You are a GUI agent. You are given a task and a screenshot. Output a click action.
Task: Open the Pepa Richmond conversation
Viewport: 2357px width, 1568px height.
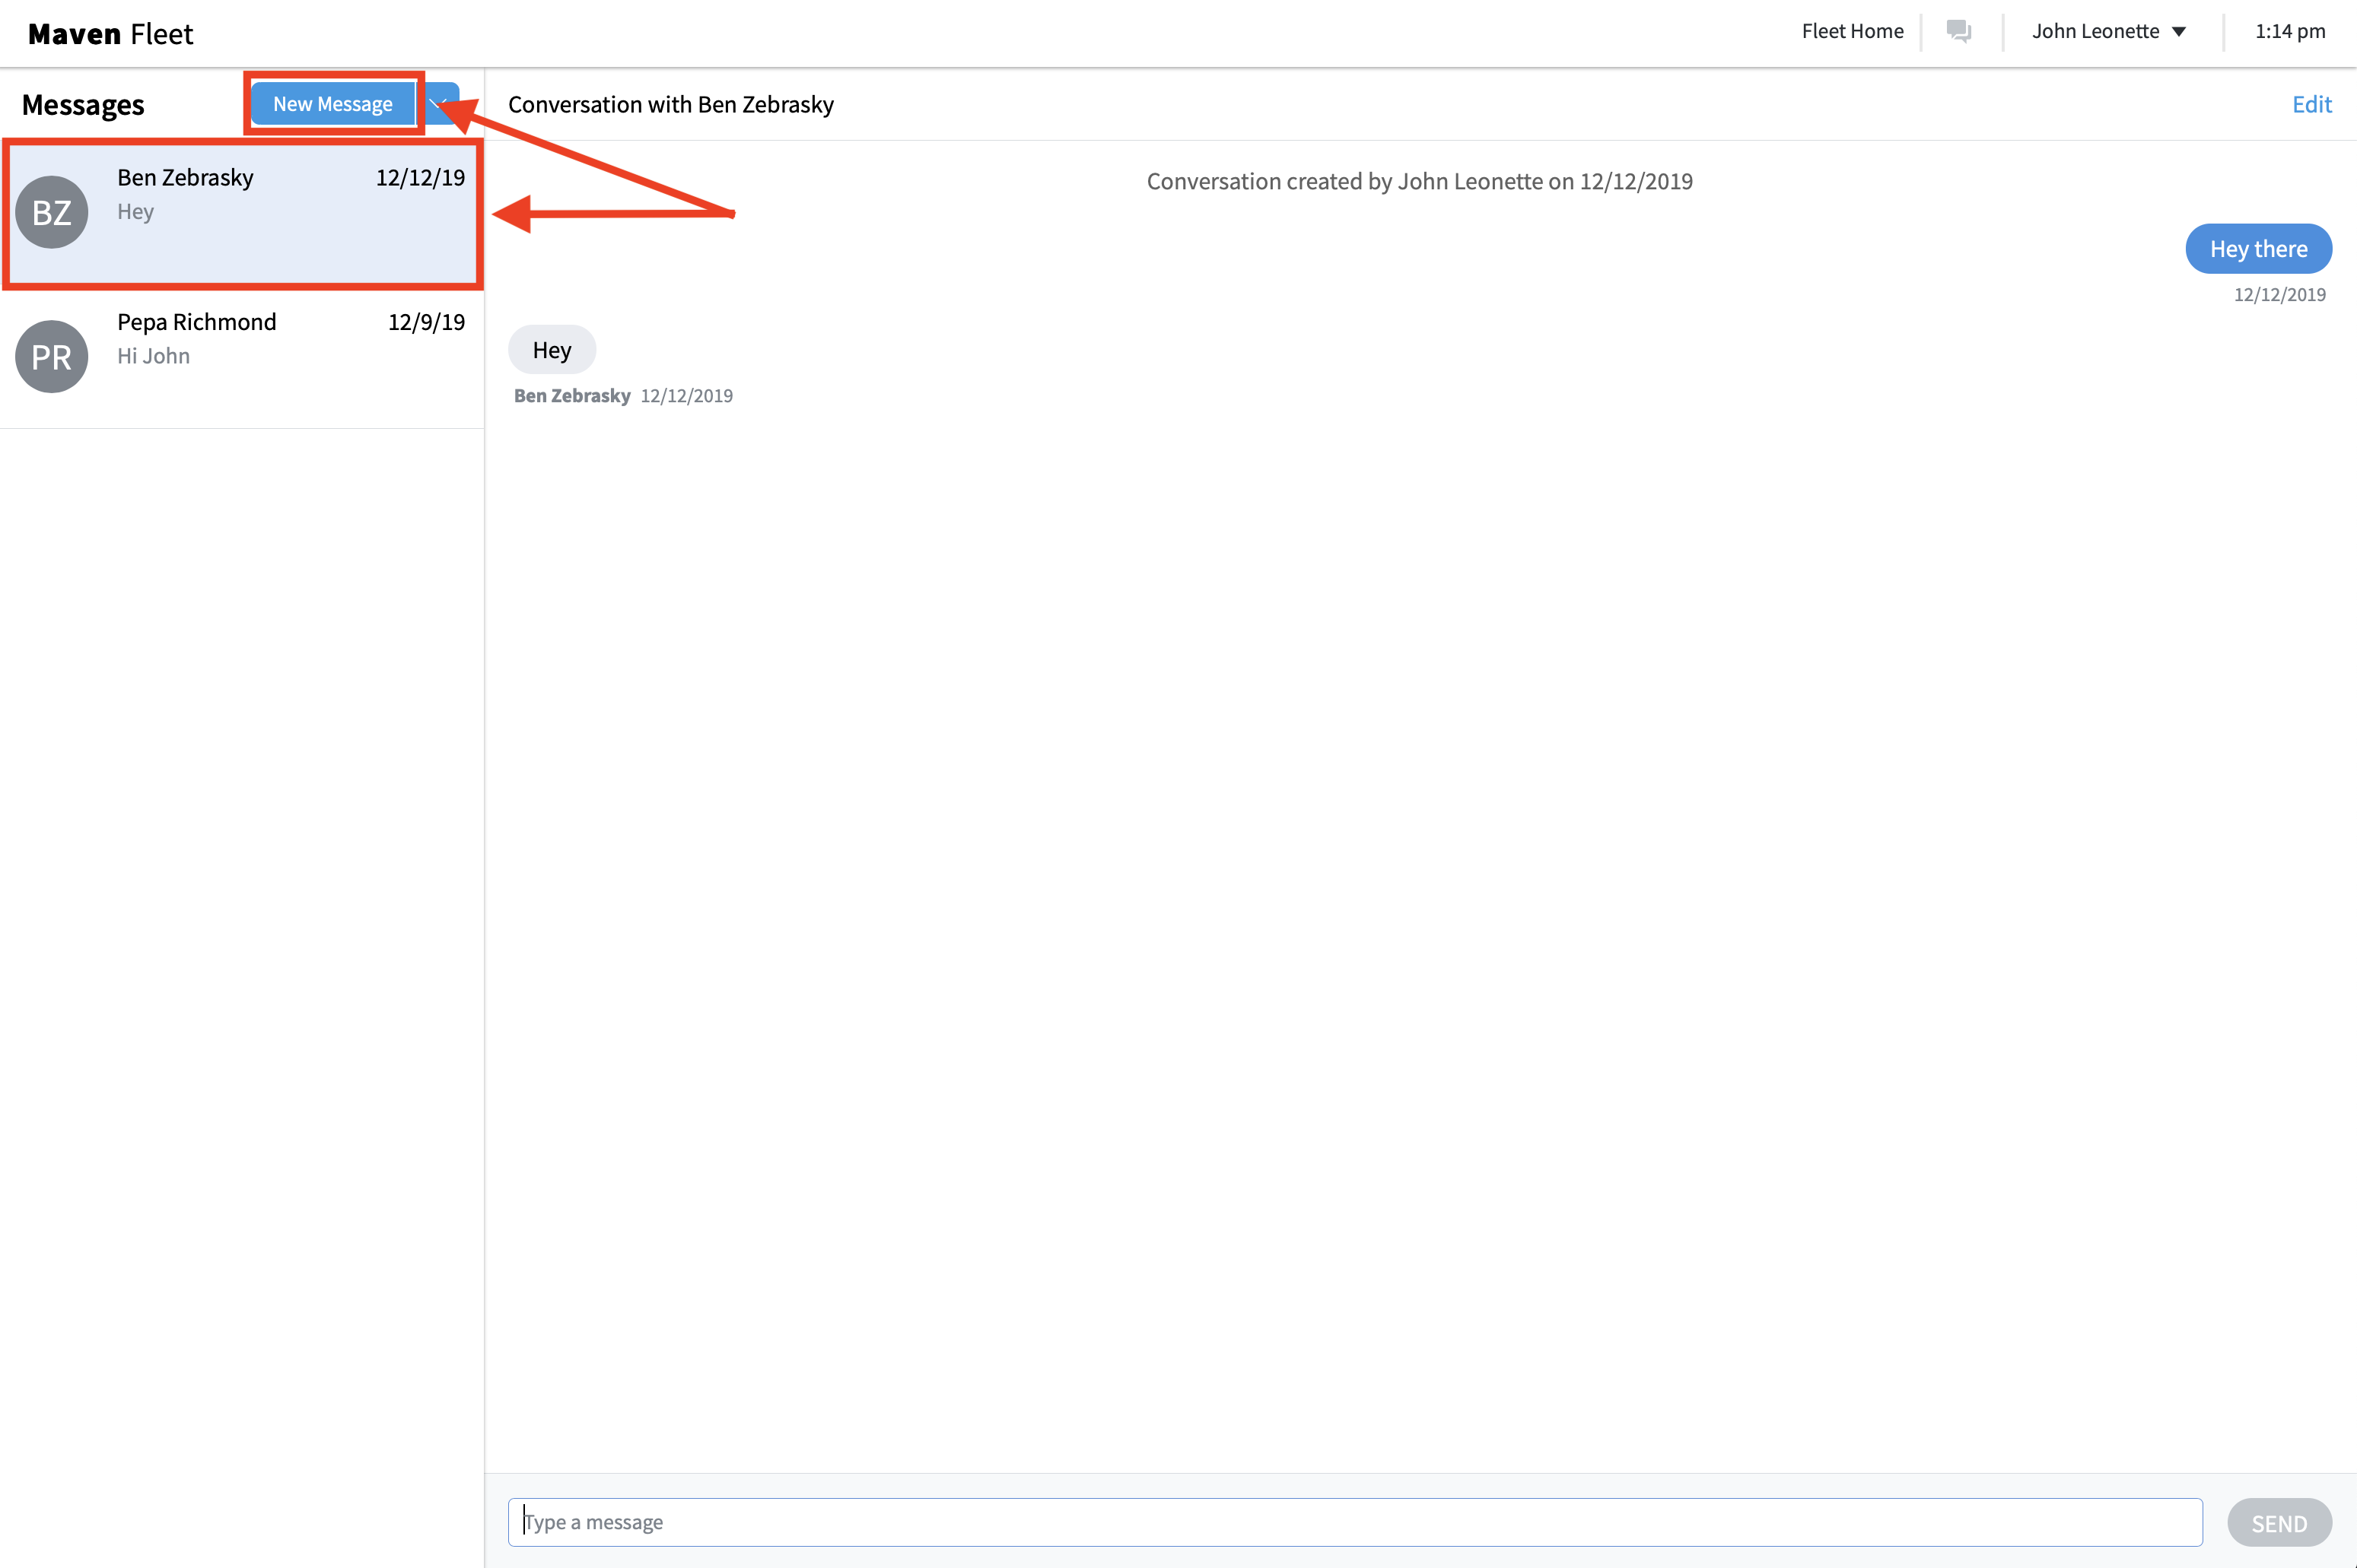(240, 340)
